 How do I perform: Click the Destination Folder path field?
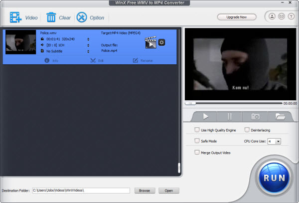[81, 191]
